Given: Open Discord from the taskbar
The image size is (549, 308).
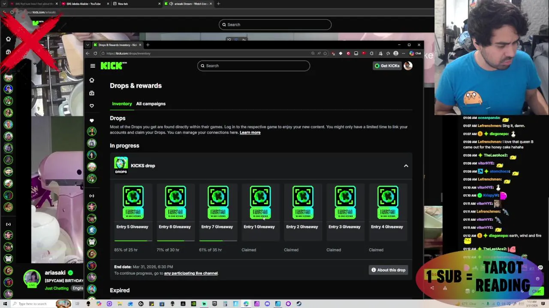Looking at the screenshot, I should pos(267,304).
